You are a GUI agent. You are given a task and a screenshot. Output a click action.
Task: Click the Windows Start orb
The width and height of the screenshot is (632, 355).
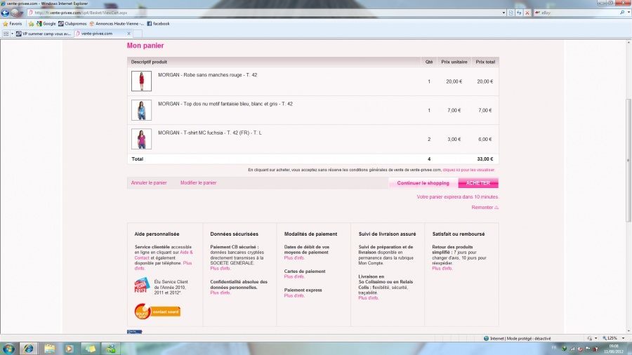click(8, 348)
